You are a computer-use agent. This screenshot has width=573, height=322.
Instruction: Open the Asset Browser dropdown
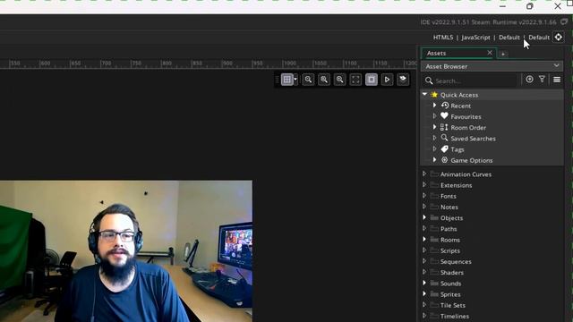click(492, 66)
